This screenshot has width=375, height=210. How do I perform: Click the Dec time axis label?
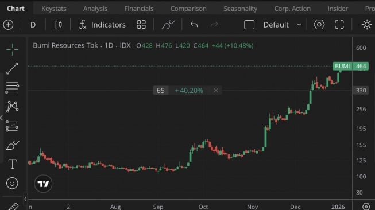pyautogui.click(x=295, y=207)
